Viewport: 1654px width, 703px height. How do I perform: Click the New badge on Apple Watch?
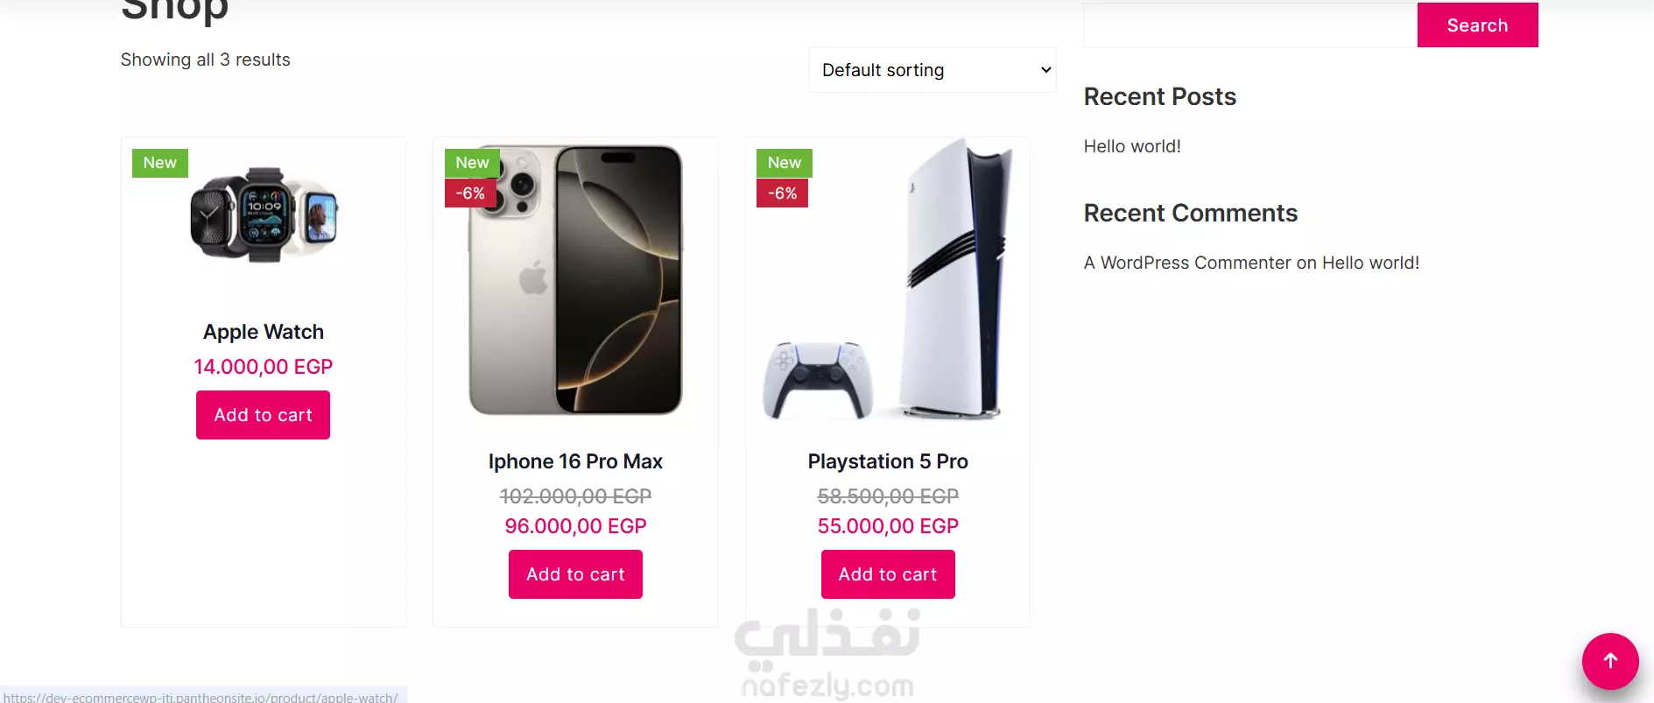(x=160, y=163)
